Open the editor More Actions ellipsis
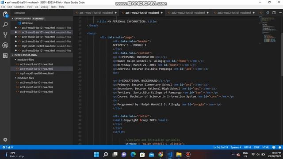Screen dimensions: 283x159 point(280,13)
